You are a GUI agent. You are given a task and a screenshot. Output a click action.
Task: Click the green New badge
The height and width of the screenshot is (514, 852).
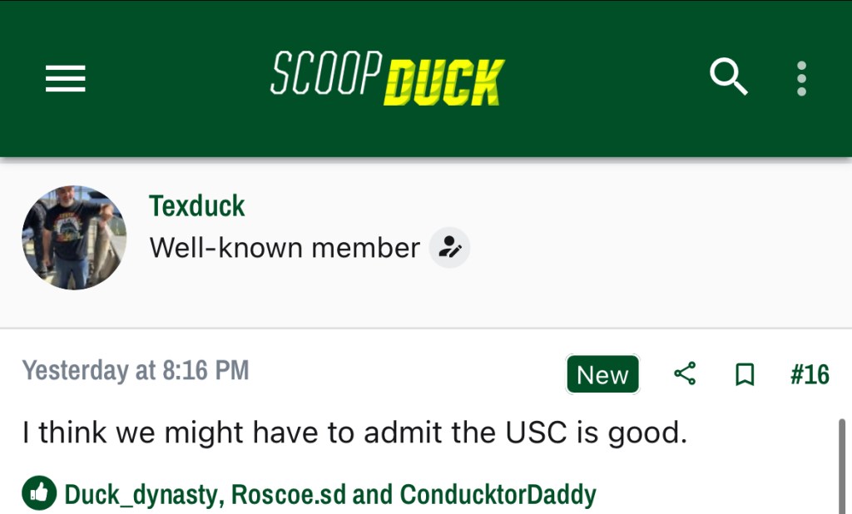coord(602,375)
